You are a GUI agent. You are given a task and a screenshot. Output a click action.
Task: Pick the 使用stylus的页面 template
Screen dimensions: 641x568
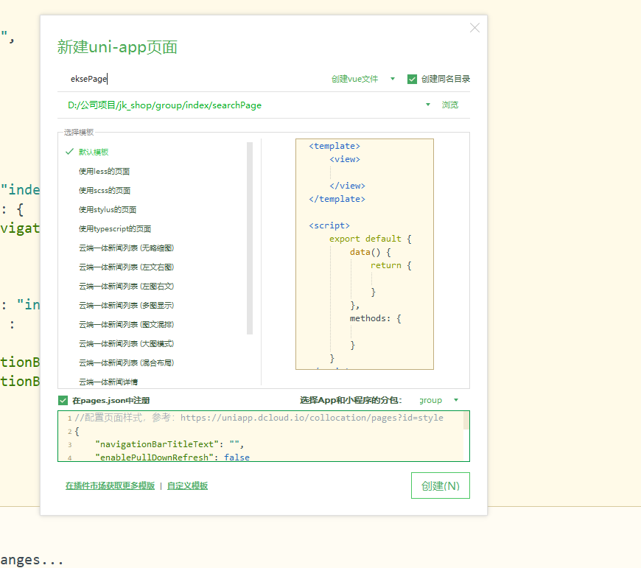tap(108, 209)
